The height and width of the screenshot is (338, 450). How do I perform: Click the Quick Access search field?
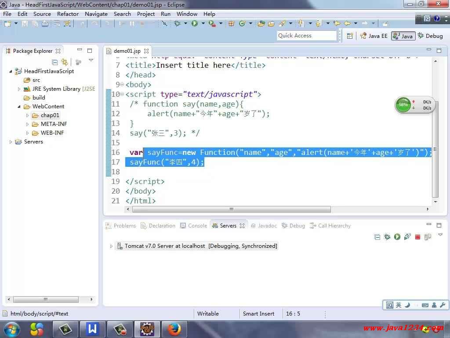306,36
